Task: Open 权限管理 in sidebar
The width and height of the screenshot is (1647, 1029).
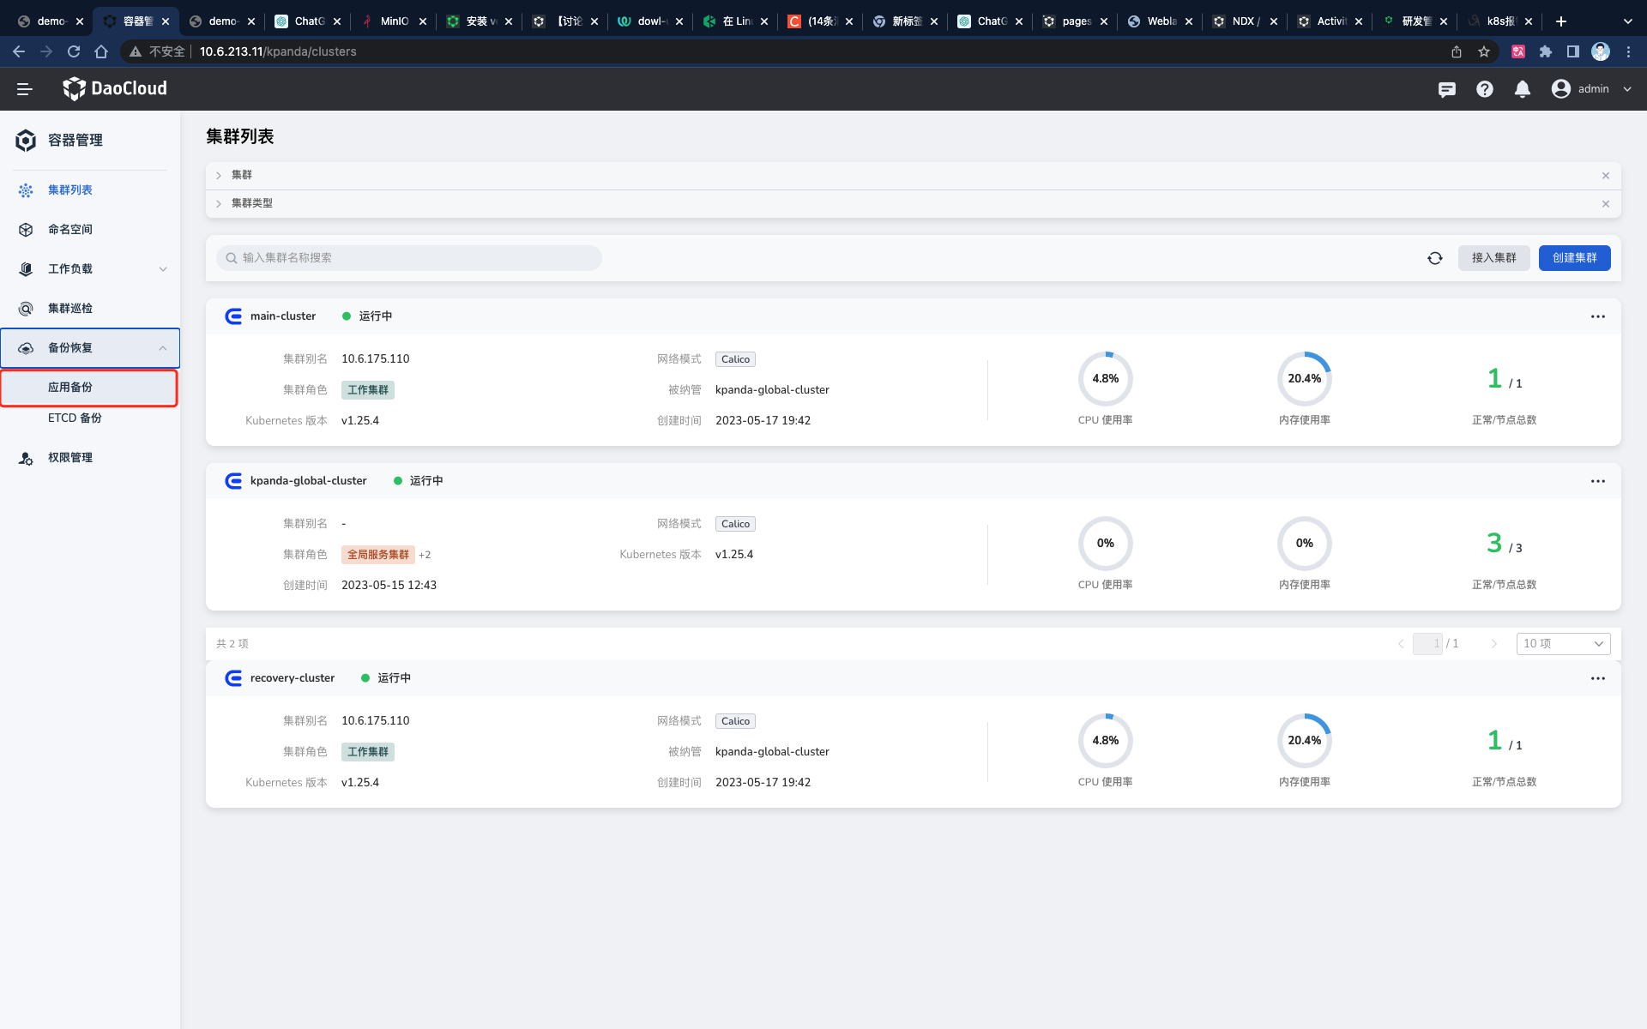Action: pyautogui.click(x=70, y=458)
